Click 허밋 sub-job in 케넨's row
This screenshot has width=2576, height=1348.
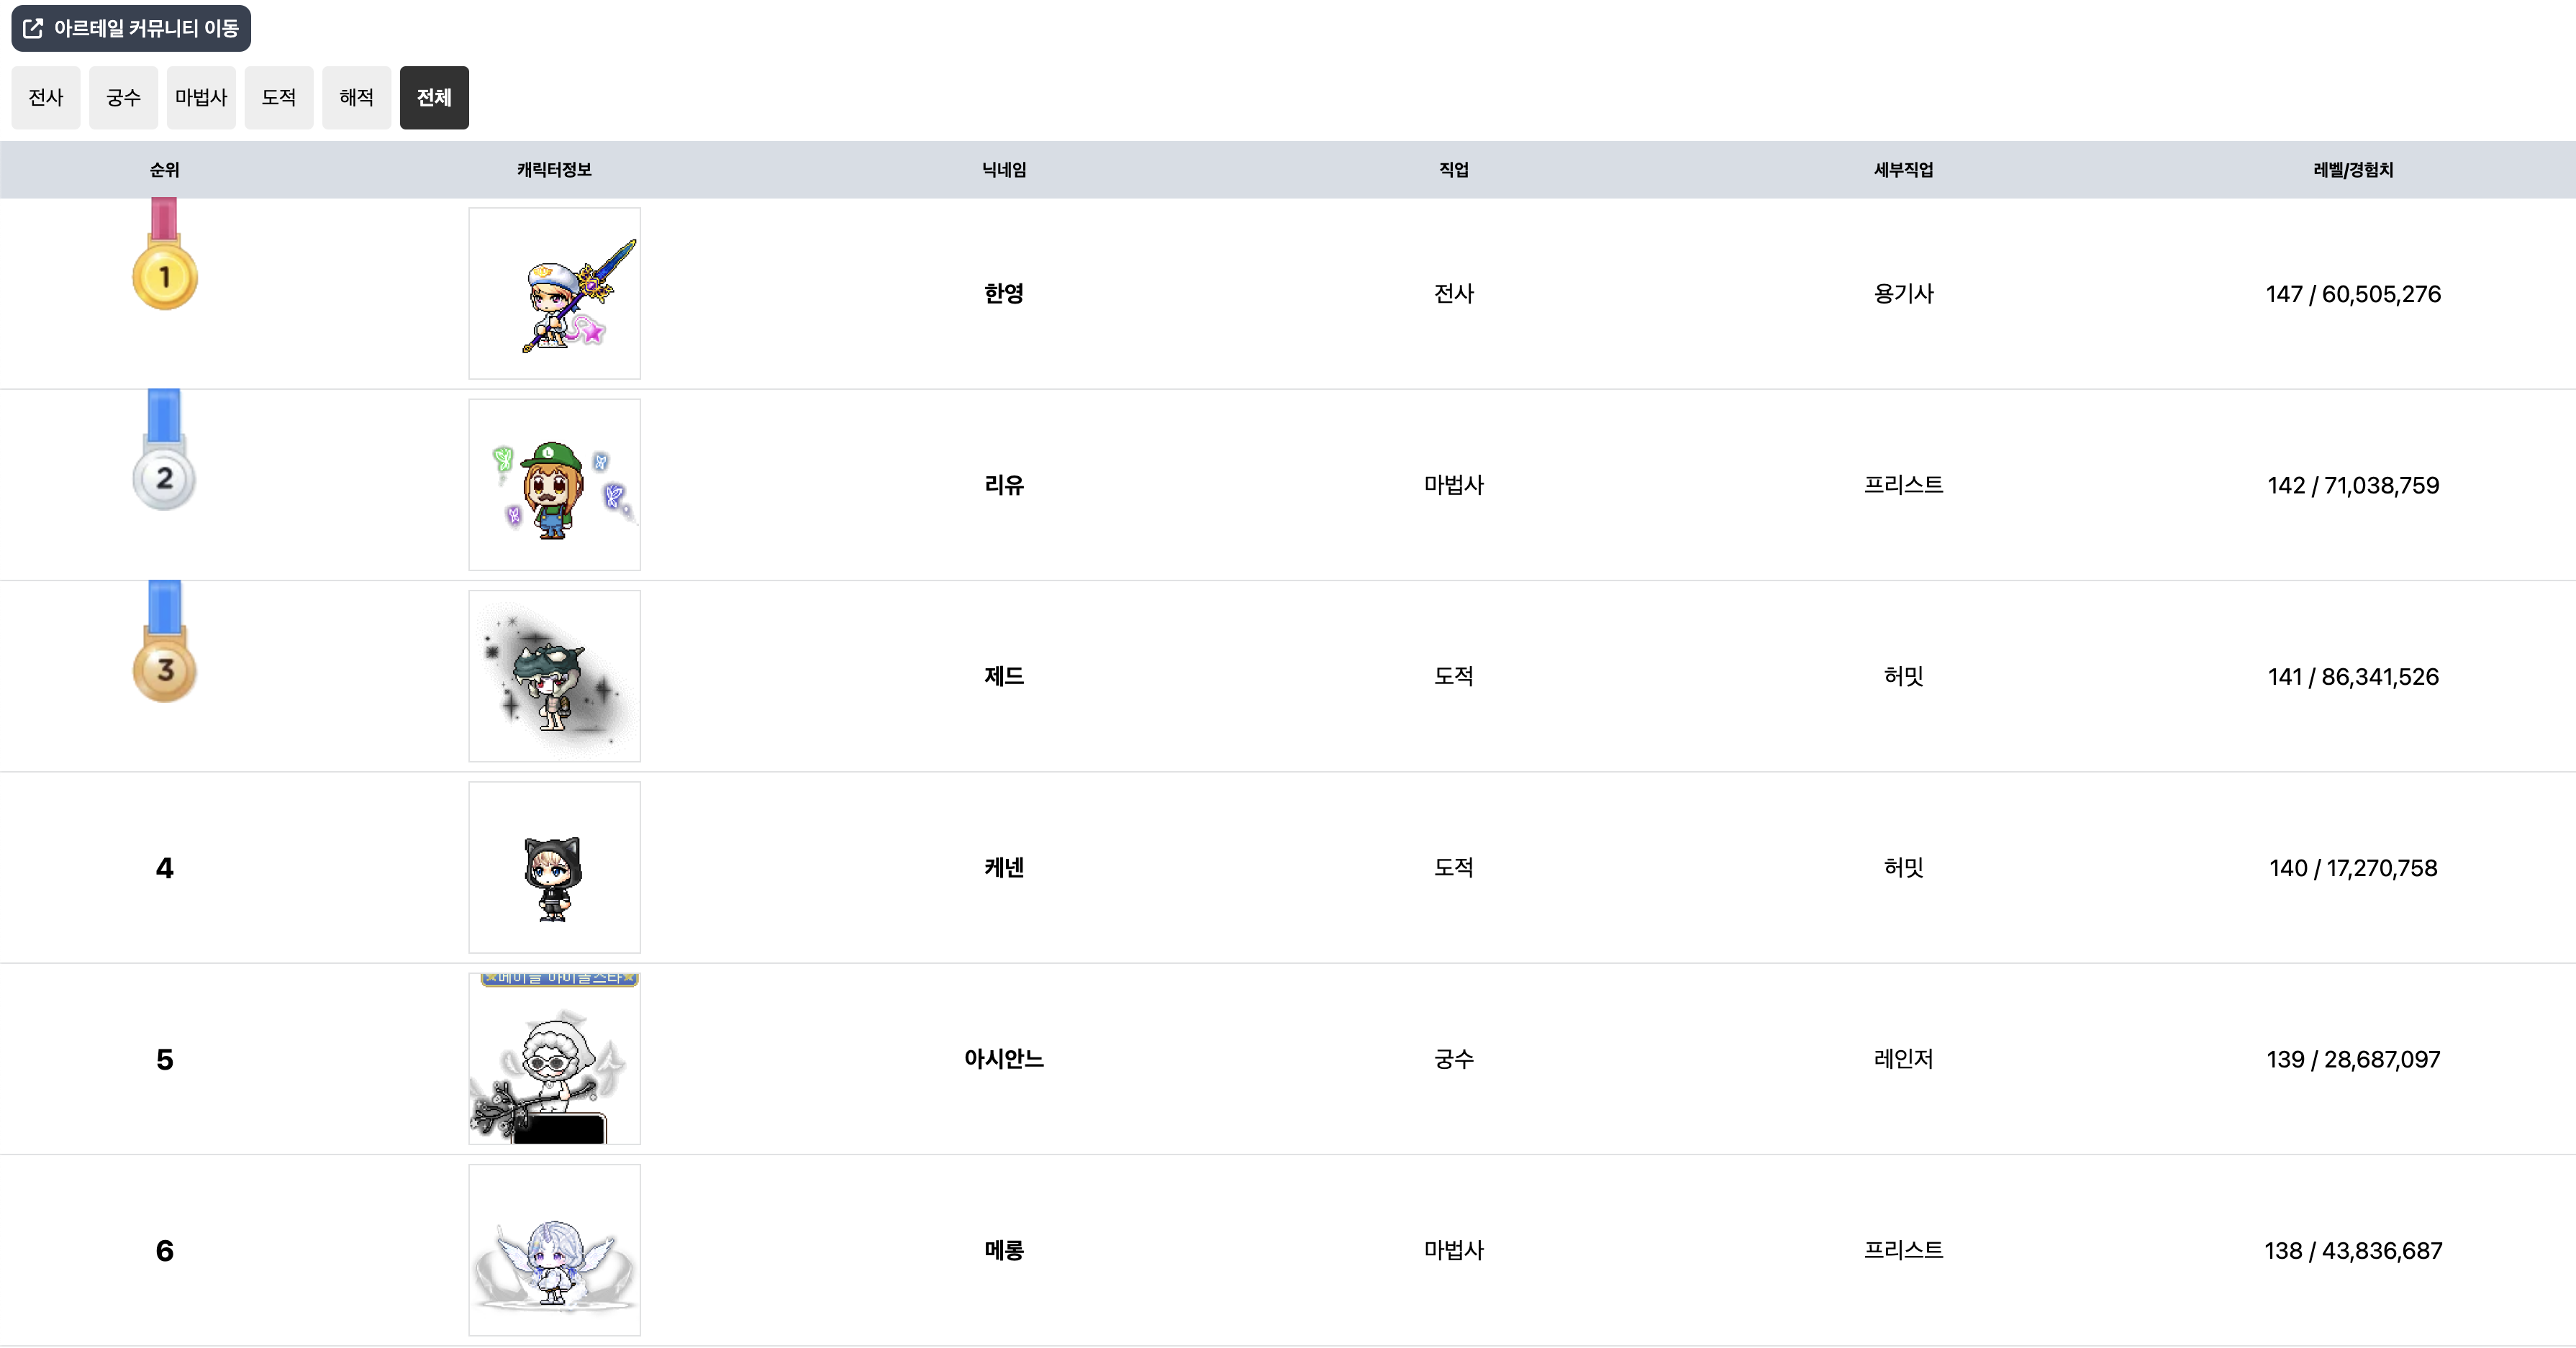(x=1904, y=867)
